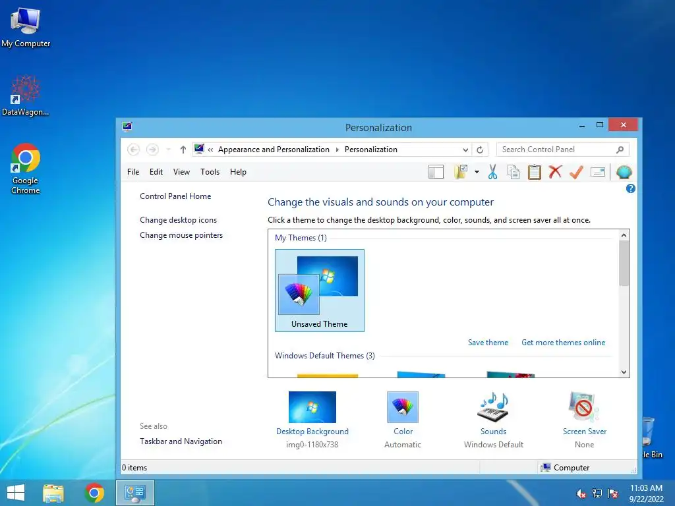Select the Google Chrome desktop shortcut
Viewport: 675px width, 506px height.
26,169
